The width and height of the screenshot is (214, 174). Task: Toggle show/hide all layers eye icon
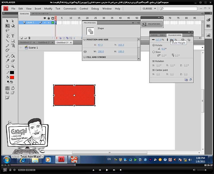pos(45,18)
